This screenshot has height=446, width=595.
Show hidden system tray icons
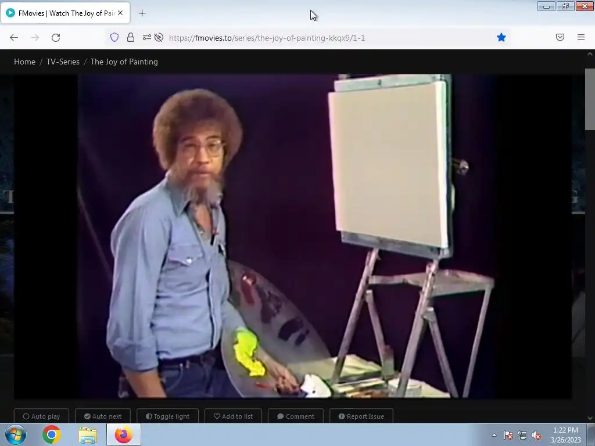pos(494,435)
